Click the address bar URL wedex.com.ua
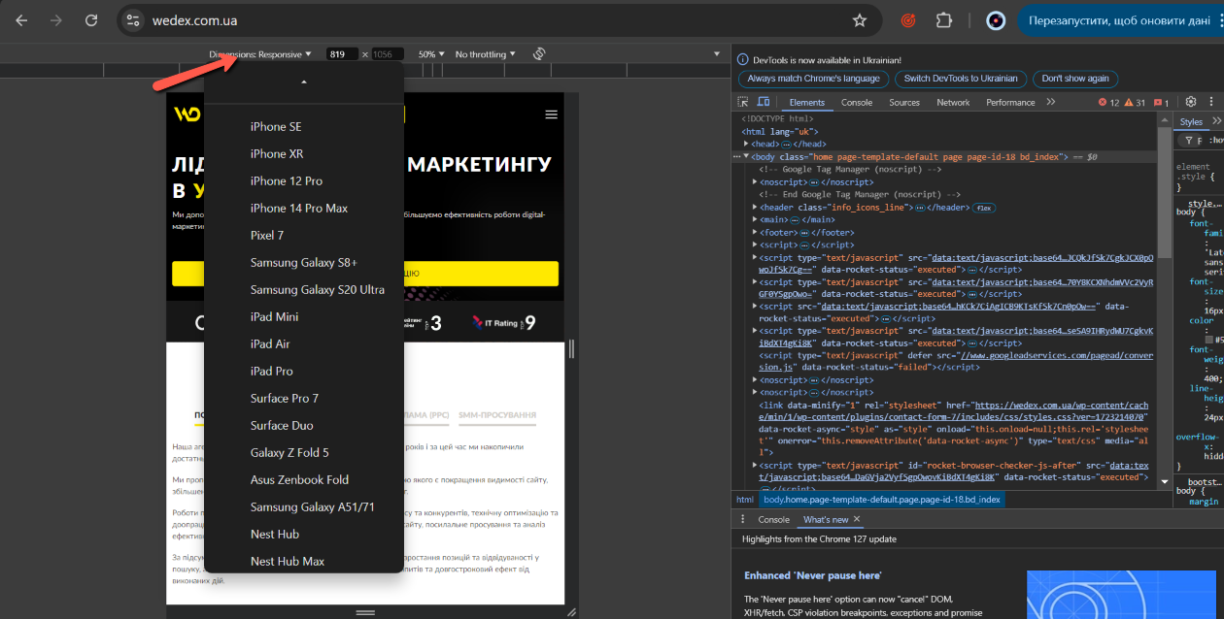The height and width of the screenshot is (619, 1224). pyautogui.click(x=194, y=20)
